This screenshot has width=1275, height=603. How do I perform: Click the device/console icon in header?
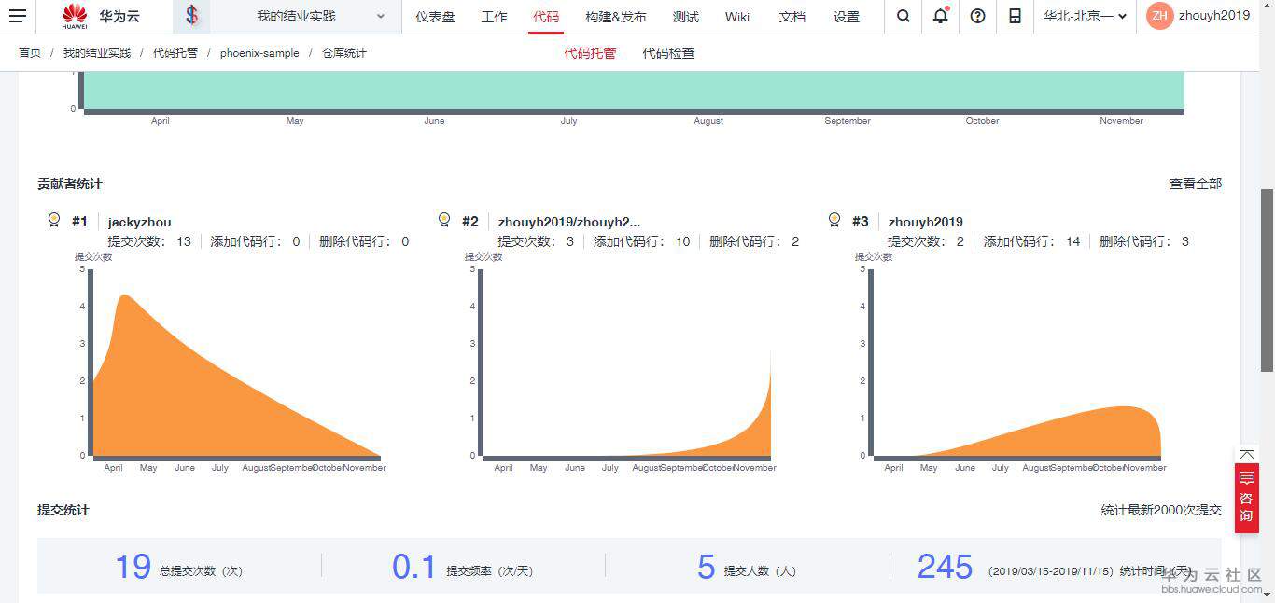[1015, 16]
